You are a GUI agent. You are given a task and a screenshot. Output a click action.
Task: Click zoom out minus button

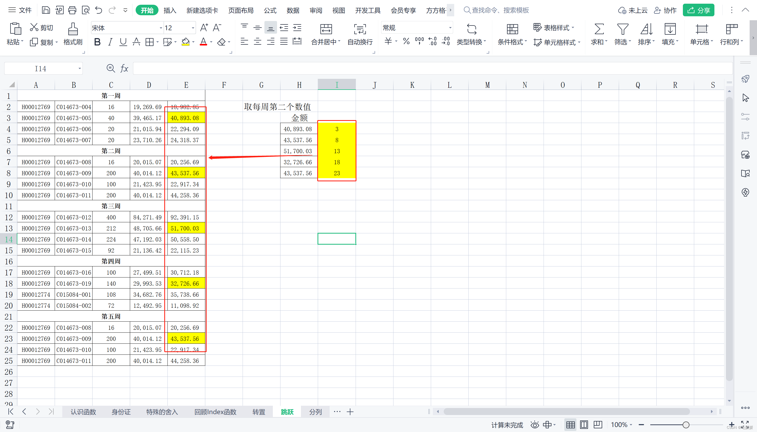pyautogui.click(x=641, y=425)
